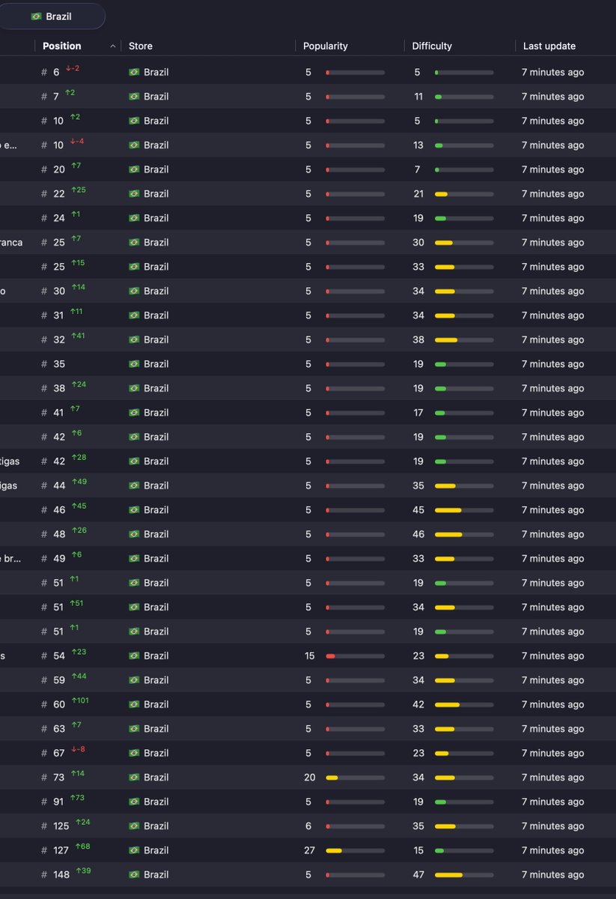The width and height of the screenshot is (616, 899).
Task: Click the Brazil flag in the #30 row
Action: [134, 291]
